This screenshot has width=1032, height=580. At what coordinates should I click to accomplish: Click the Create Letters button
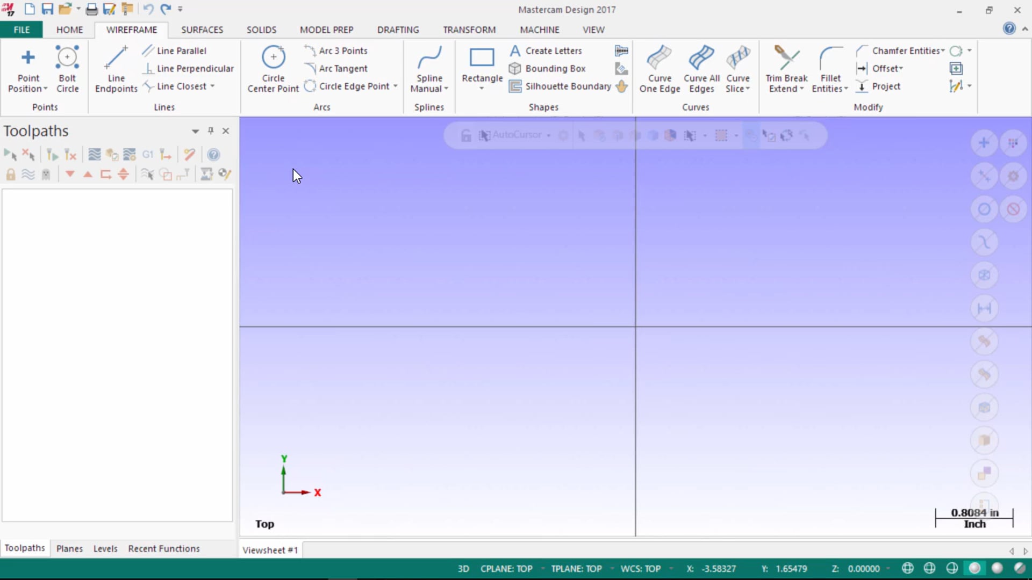point(553,50)
